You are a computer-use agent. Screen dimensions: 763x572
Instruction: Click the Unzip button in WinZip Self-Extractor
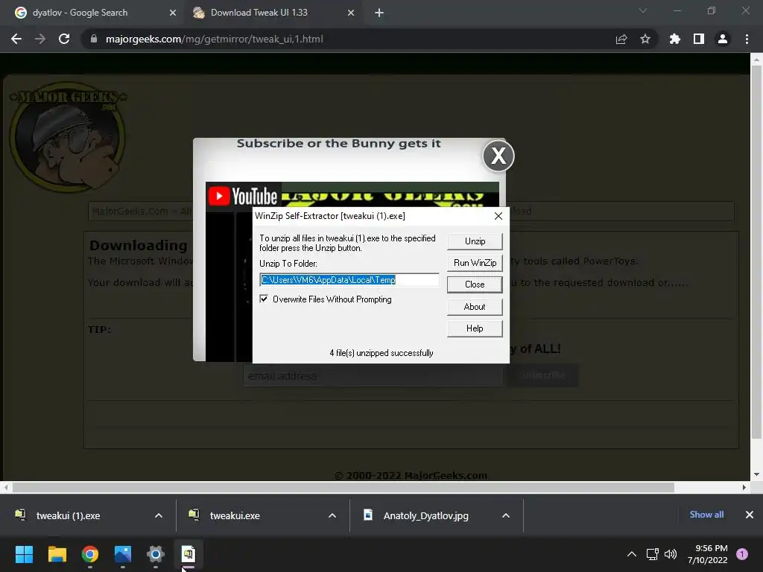coord(475,241)
